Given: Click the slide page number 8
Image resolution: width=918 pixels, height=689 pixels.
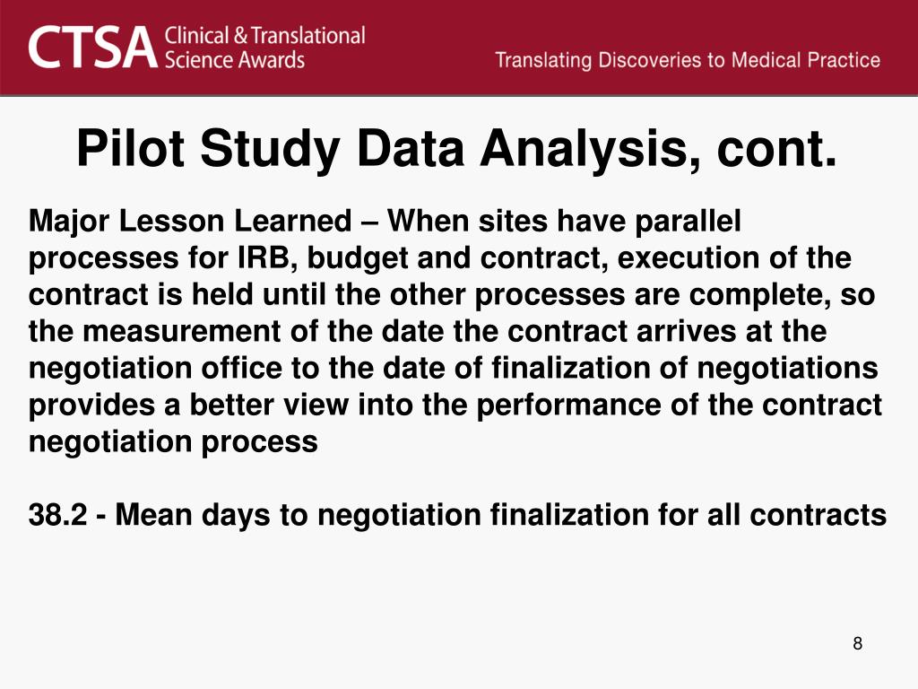Looking at the screenshot, I should 858,644.
